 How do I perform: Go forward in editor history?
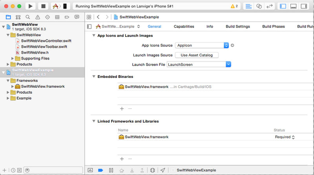[x=107, y=17]
